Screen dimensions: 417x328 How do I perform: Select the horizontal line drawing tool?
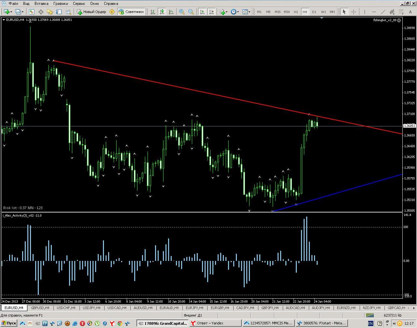(374, 12)
